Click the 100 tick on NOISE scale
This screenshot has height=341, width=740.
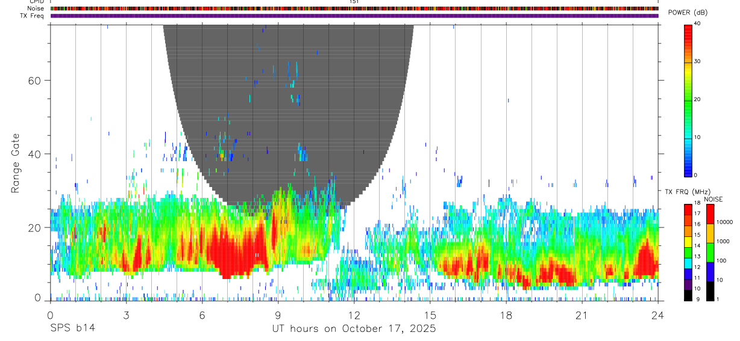[721, 260]
